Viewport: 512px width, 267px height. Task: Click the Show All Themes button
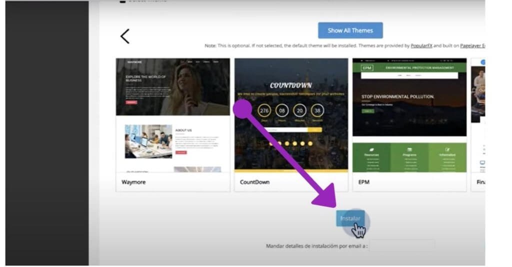[350, 30]
